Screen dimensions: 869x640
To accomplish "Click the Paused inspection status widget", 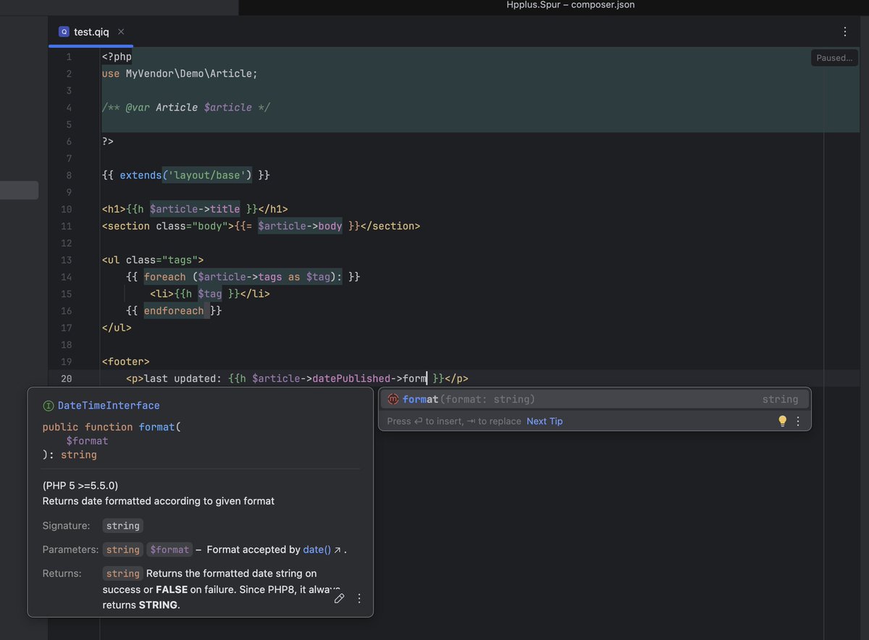I will point(834,58).
